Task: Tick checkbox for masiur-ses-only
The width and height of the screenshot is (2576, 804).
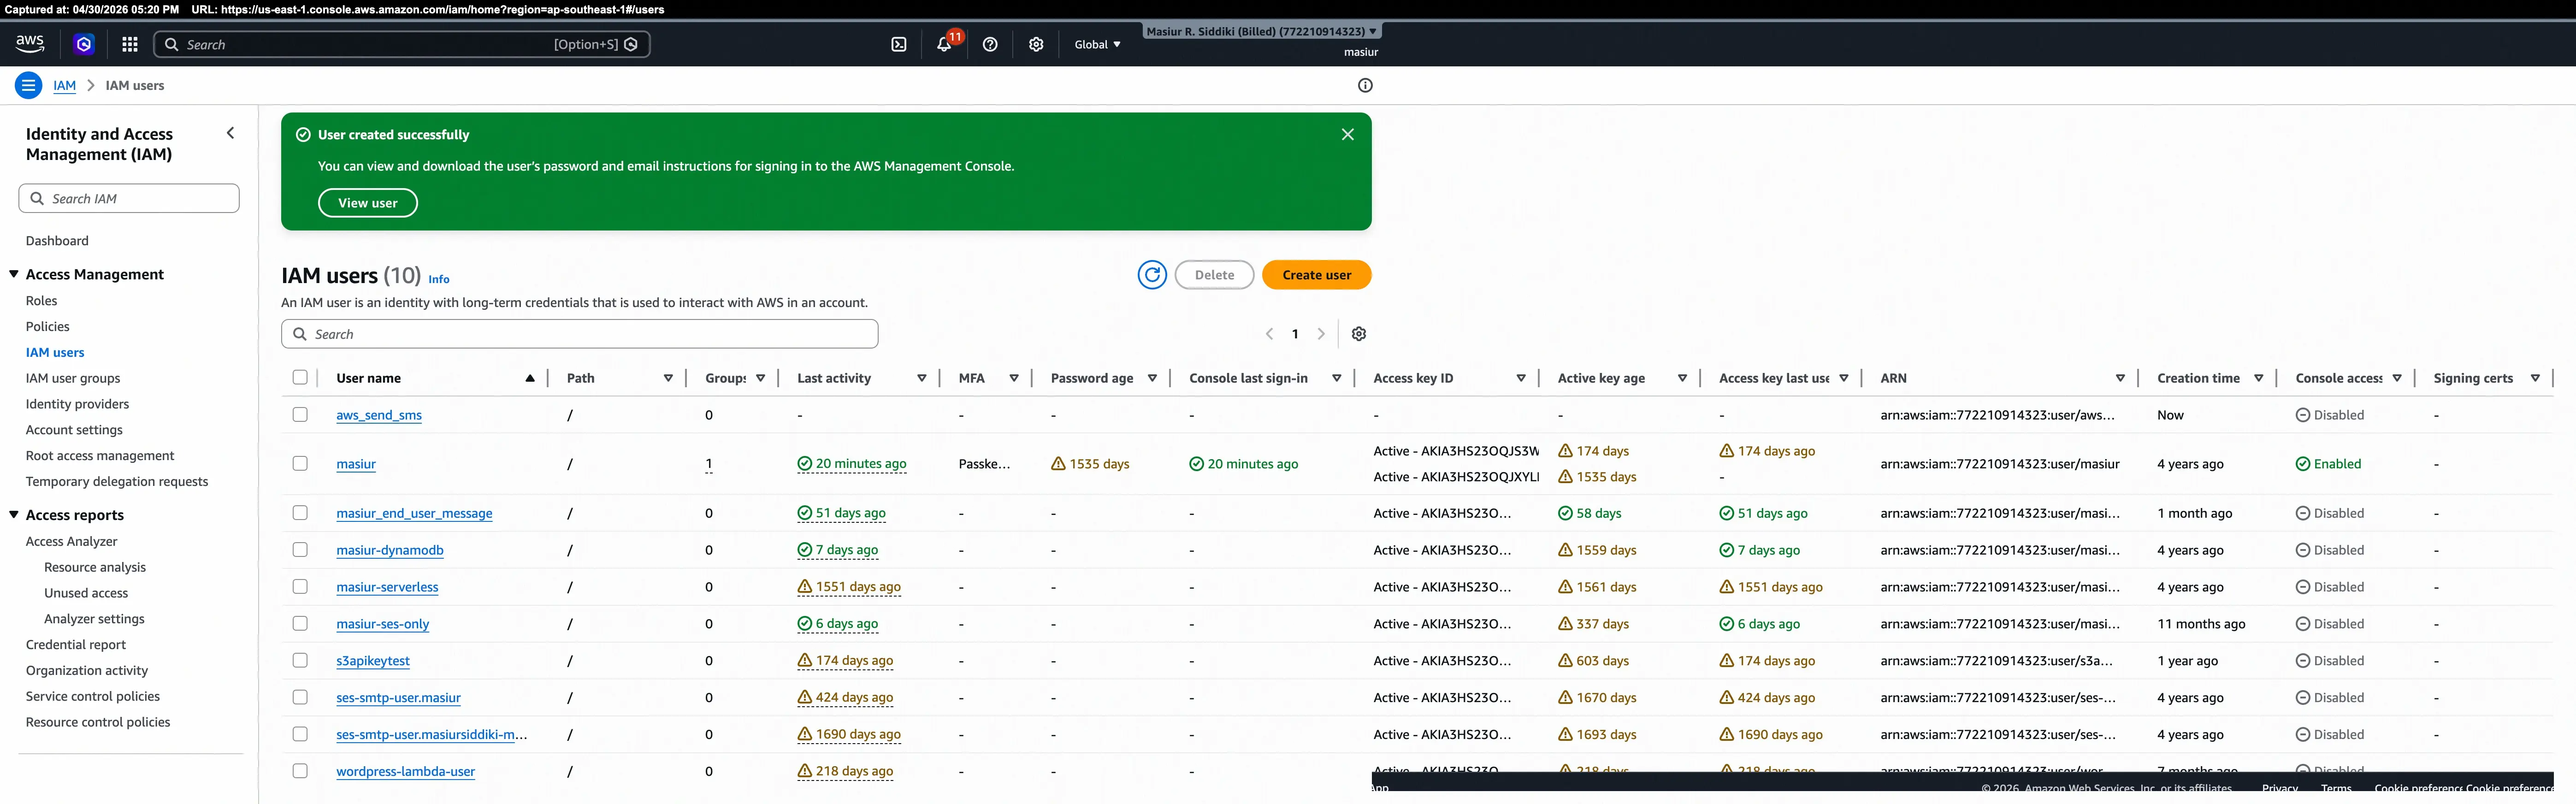Action: 300,623
